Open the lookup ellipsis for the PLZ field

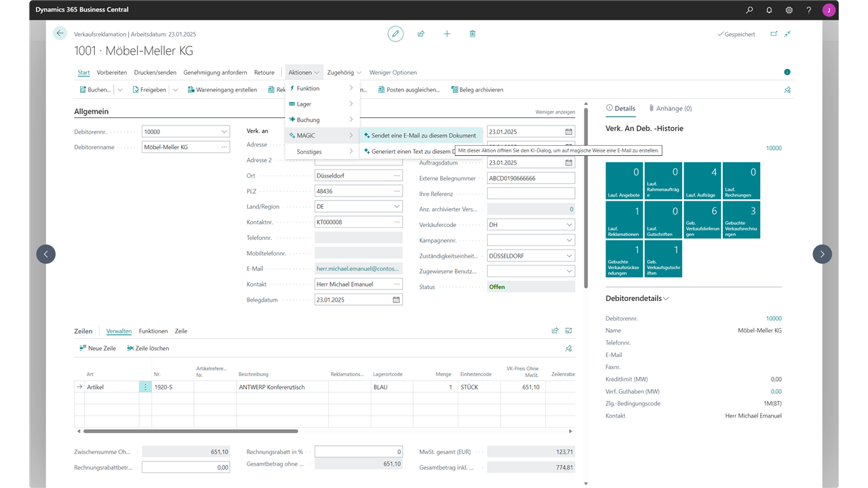397,191
